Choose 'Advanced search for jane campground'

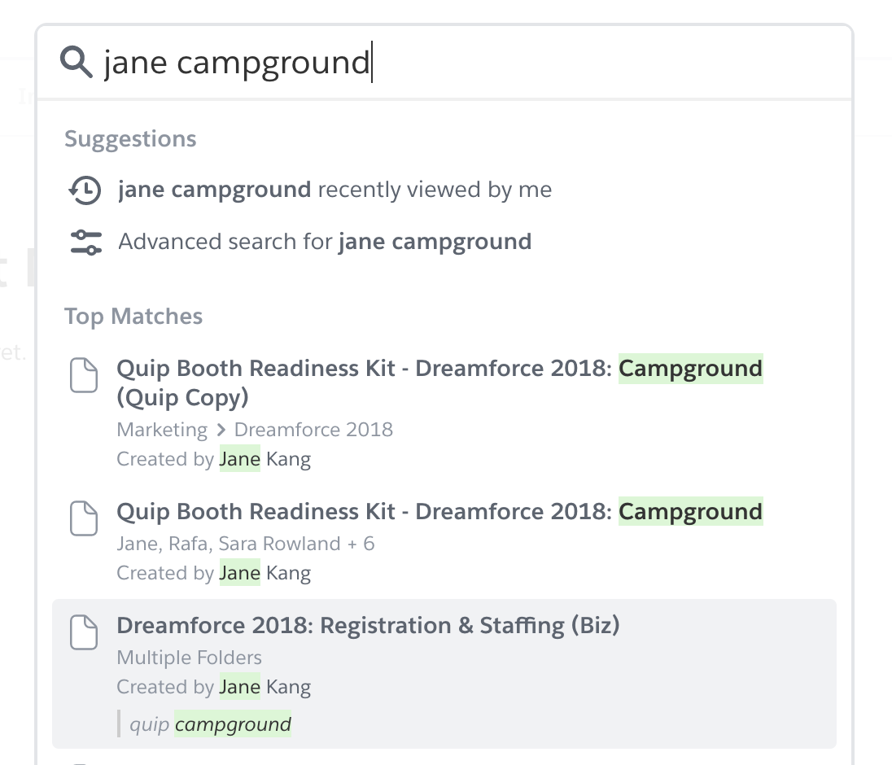click(325, 242)
